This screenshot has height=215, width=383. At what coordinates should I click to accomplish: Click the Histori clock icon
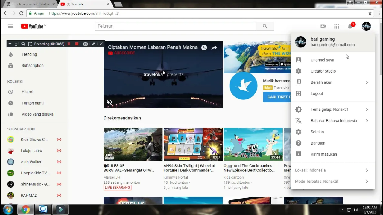[x=11, y=92]
